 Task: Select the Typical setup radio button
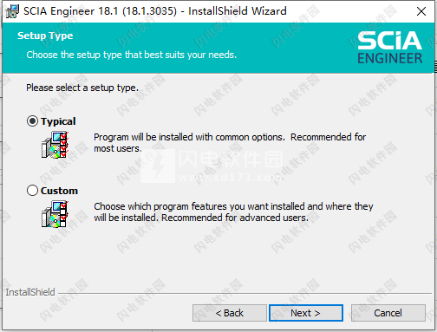[x=32, y=121]
